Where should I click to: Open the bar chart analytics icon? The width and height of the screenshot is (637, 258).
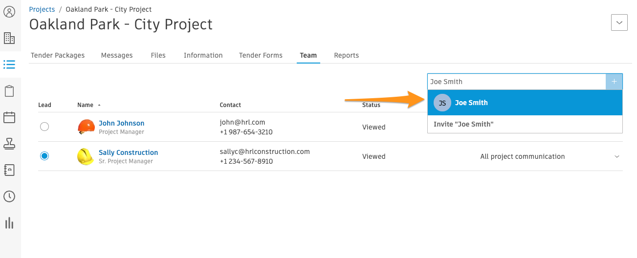pos(9,223)
